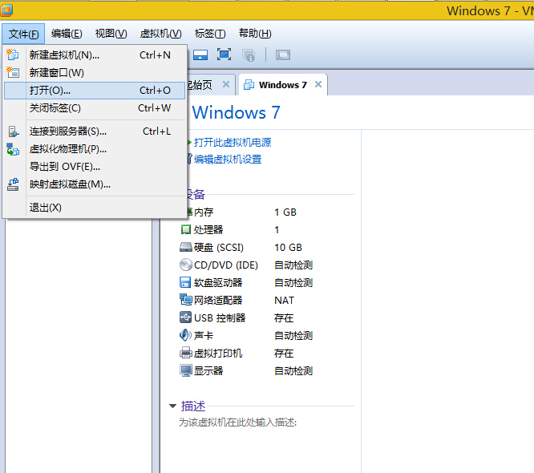The image size is (534, 473).
Task: Choose 退出(X) to quit
Action: point(95,208)
